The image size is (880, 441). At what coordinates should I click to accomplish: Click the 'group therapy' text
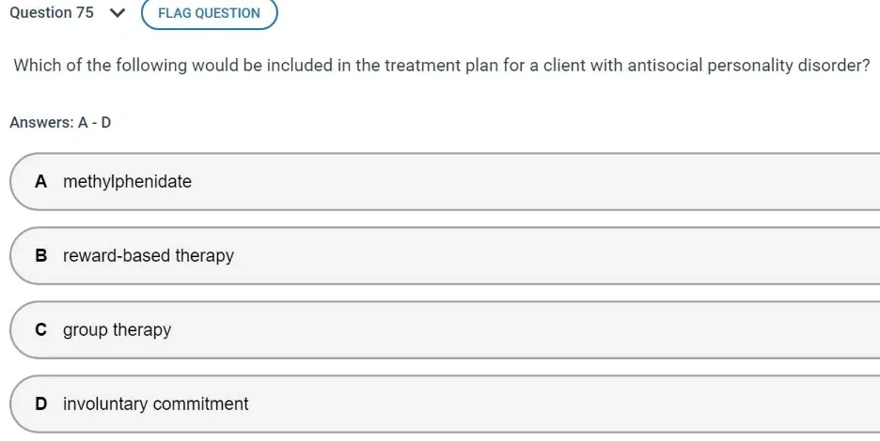coord(118,330)
